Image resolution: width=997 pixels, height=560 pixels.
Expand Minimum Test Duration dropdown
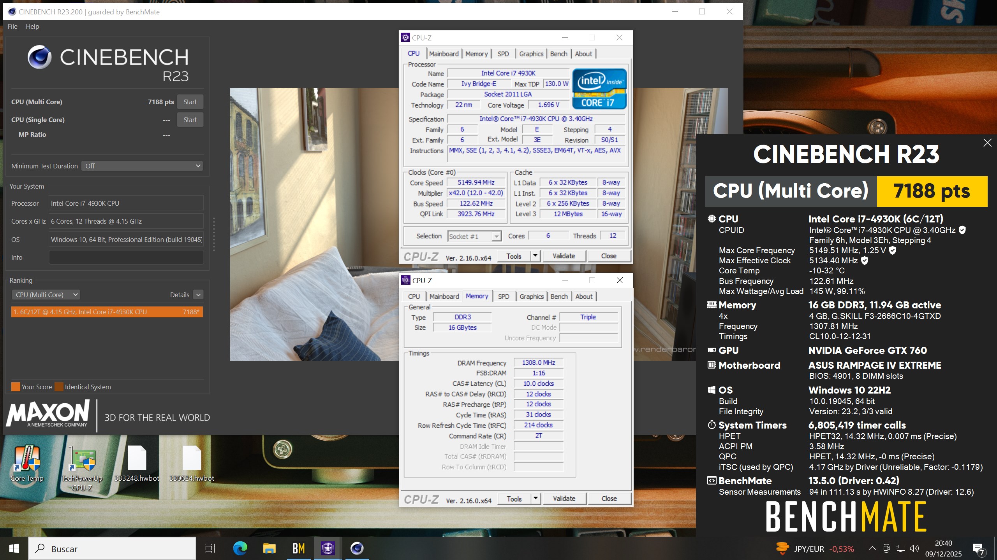[x=142, y=166]
